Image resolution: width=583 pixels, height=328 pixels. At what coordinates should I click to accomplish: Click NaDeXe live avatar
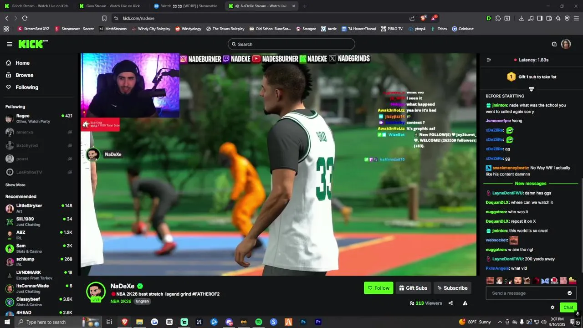(x=96, y=292)
